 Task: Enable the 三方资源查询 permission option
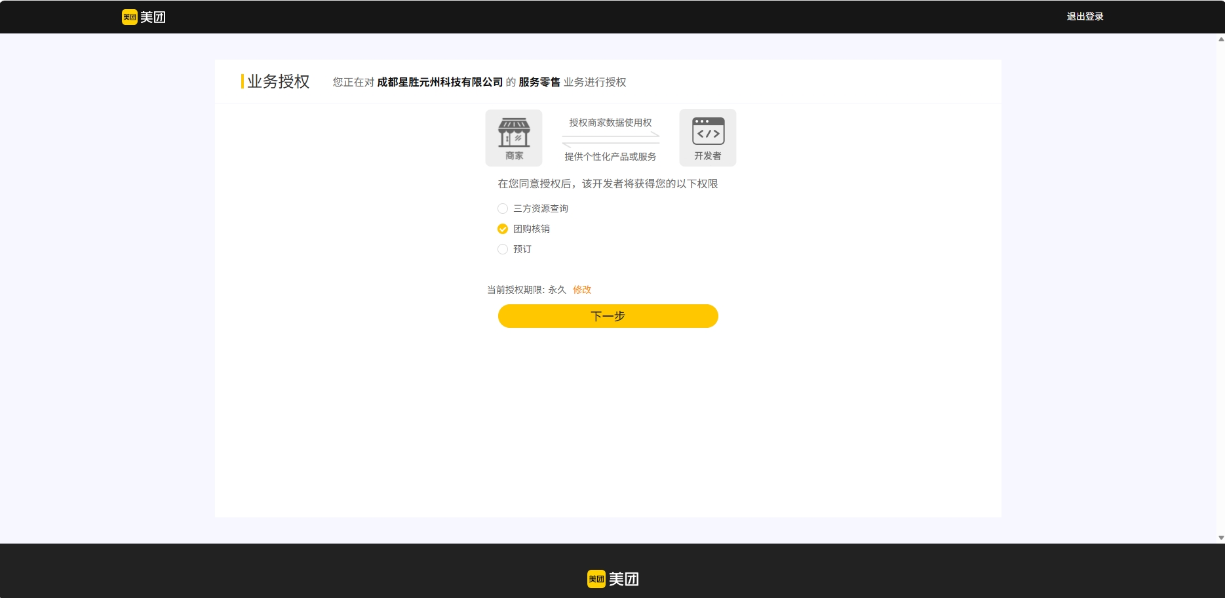click(x=503, y=209)
